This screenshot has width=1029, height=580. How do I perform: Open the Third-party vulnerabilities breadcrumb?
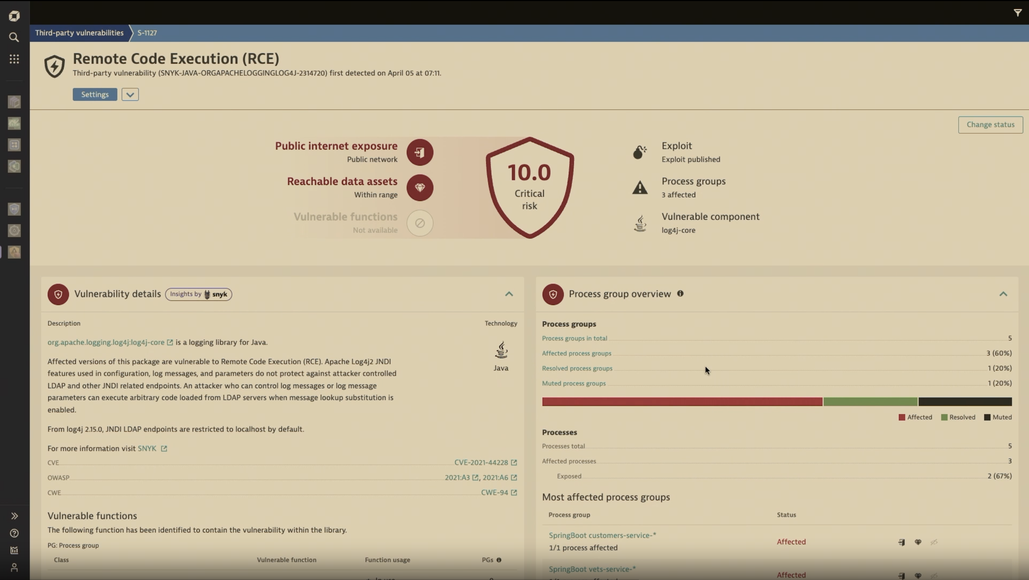click(x=79, y=33)
